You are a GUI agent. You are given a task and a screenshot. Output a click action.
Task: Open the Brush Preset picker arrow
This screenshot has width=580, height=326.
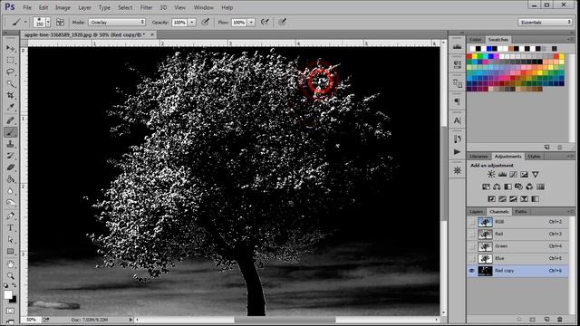click(48, 22)
